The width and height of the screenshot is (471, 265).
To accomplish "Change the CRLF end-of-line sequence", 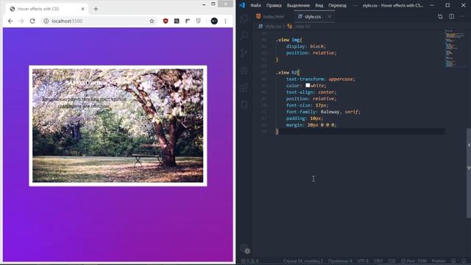I will coord(378,261).
